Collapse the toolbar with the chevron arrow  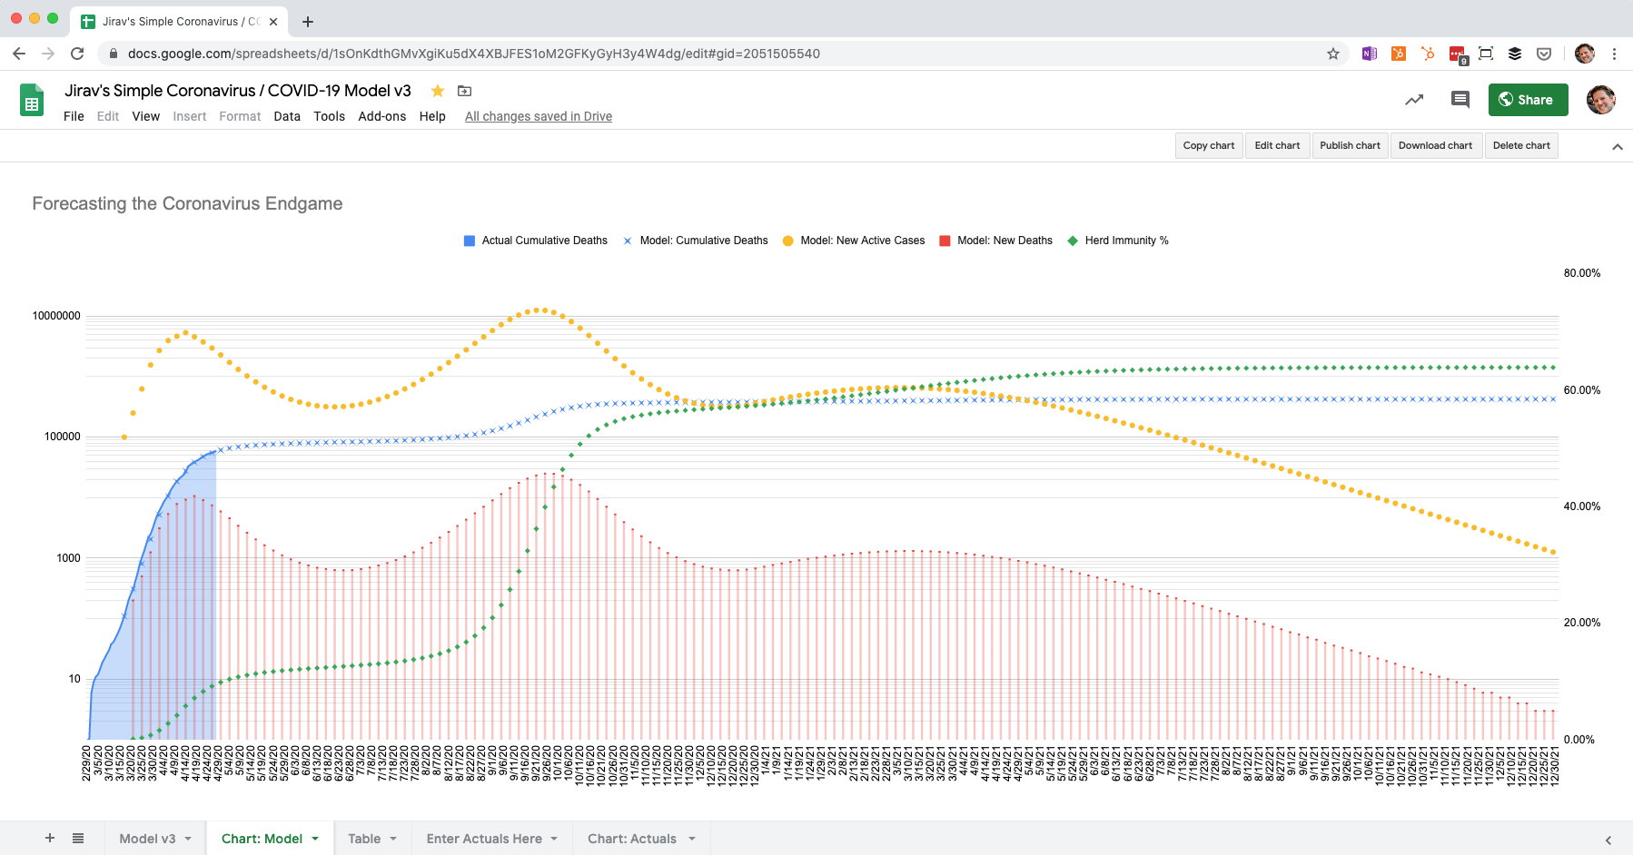(1617, 147)
